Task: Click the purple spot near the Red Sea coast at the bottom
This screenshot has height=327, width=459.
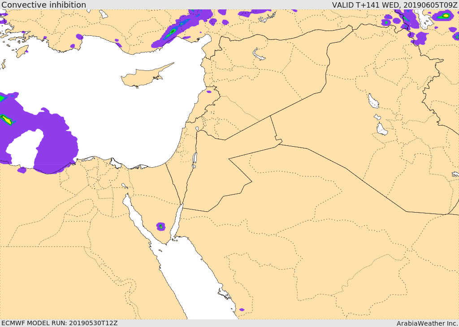Action: pos(242,310)
